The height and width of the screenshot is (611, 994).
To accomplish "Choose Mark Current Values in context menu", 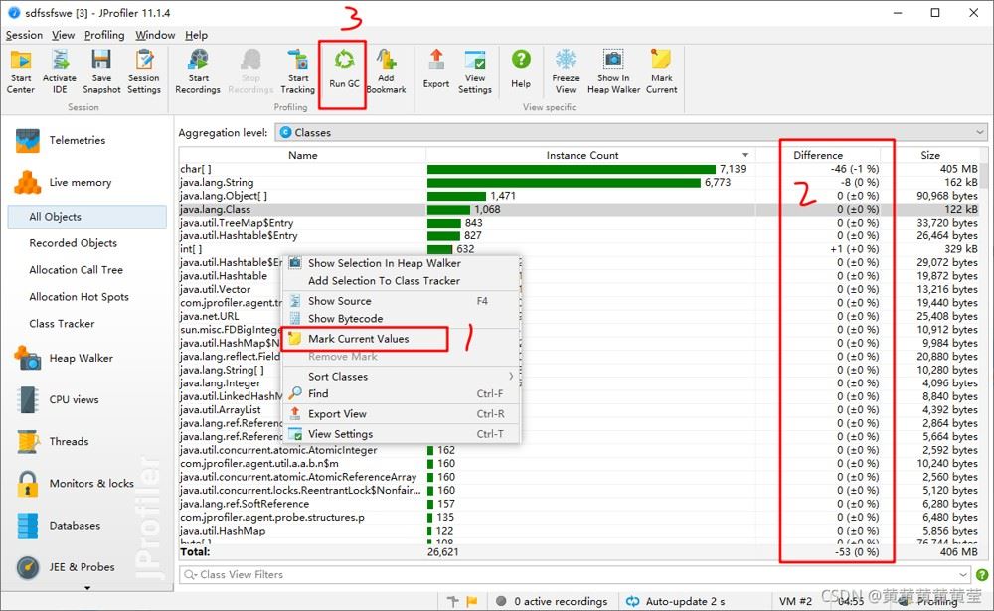I will [402, 339].
